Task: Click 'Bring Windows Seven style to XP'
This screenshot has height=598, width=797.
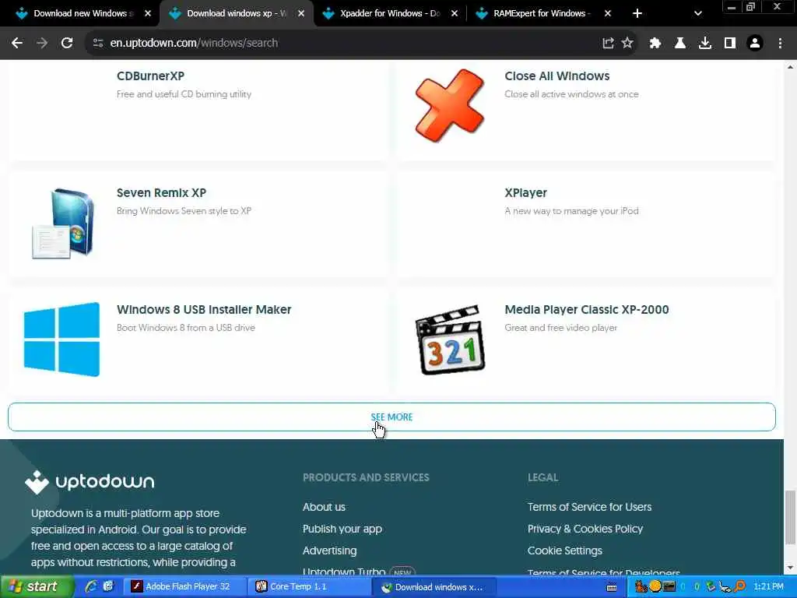Action: [184, 211]
